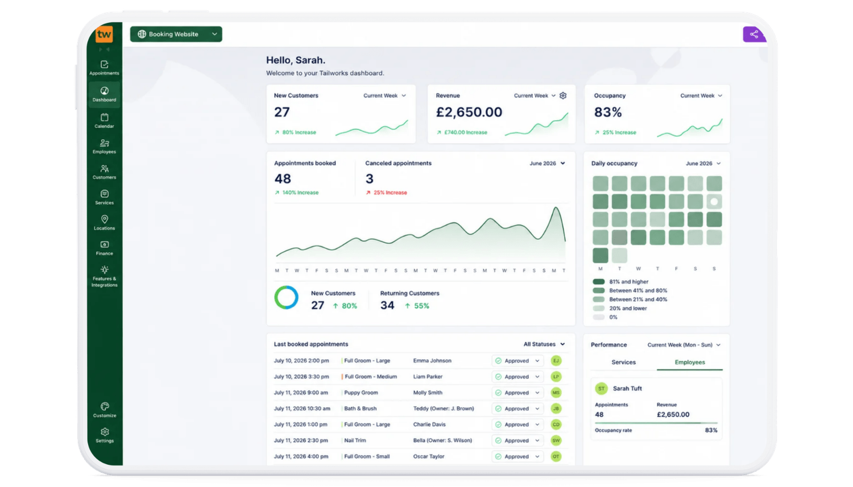Click the highlighted day with white dot
This screenshot has height=487, width=853.
point(714,201)
